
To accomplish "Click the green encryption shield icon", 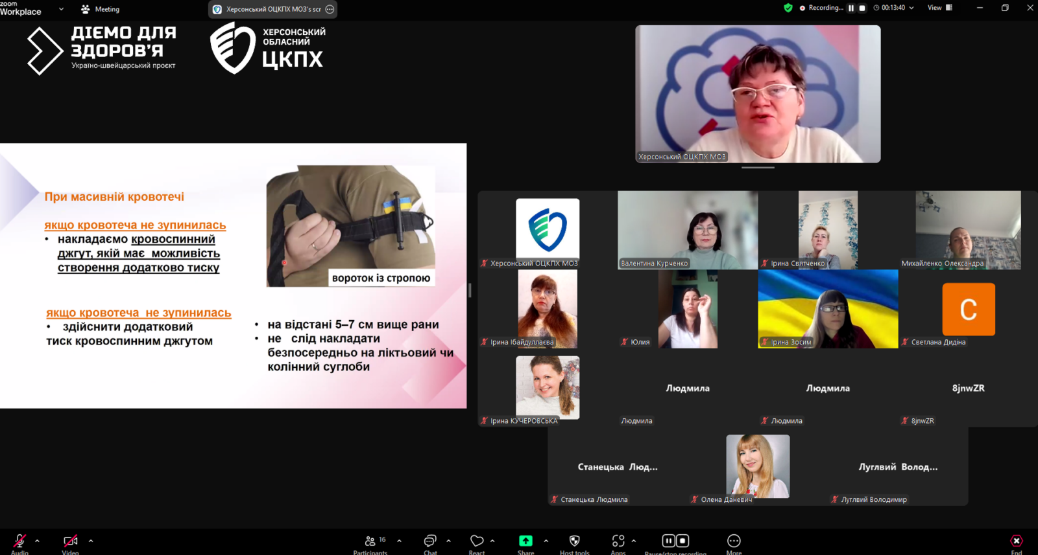I will pyautogui.click(x=788, y=8).
